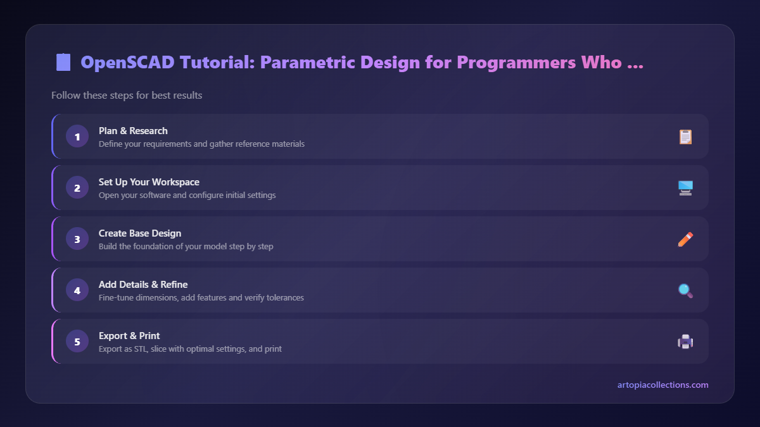Click 'Follow these steps for best results' subtitle
Screen dimensions: 760x427
[x=127, y=96]
